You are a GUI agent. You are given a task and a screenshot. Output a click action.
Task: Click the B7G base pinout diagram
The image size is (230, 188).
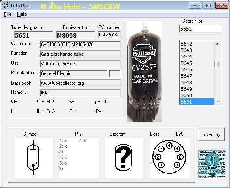170,158
